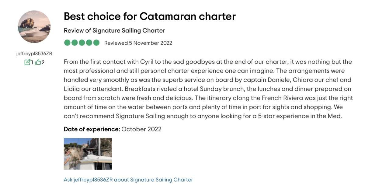Open the attached catamaran photo thumbnail
365x186 pixels.
(88, 154)
